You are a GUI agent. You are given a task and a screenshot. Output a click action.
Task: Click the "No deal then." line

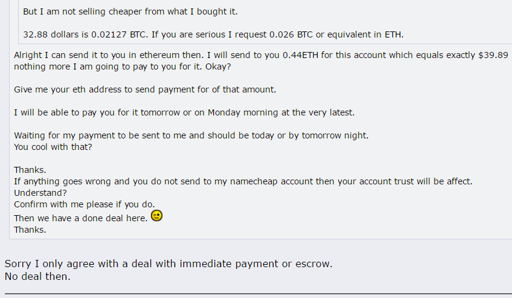pyautogui.click(x=37, y=276)
